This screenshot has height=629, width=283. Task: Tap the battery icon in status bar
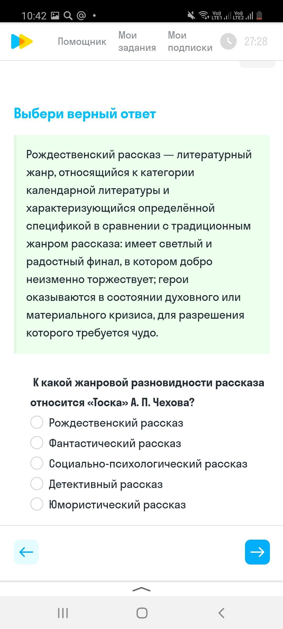tap(259, 15)
